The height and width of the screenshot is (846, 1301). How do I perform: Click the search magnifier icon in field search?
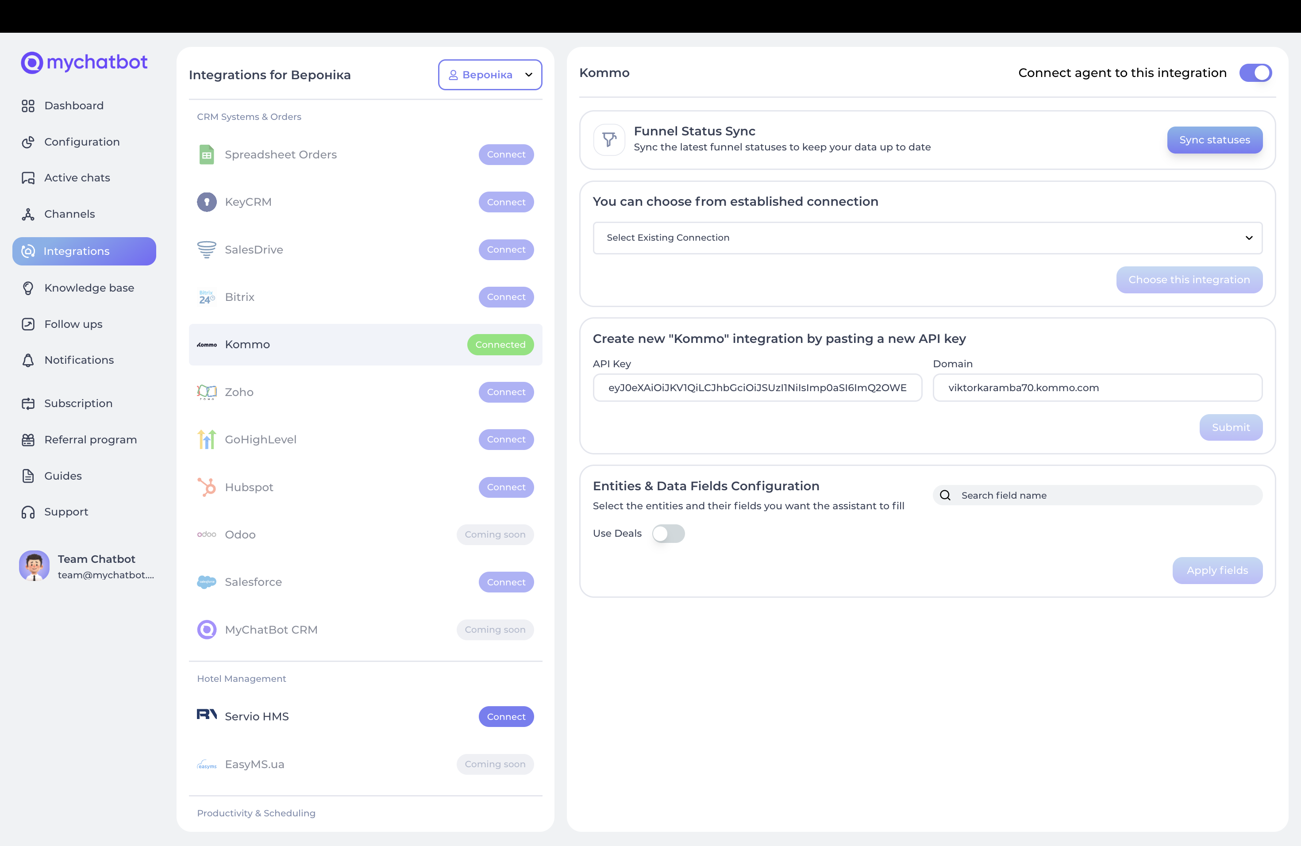[x=945, y=495]
